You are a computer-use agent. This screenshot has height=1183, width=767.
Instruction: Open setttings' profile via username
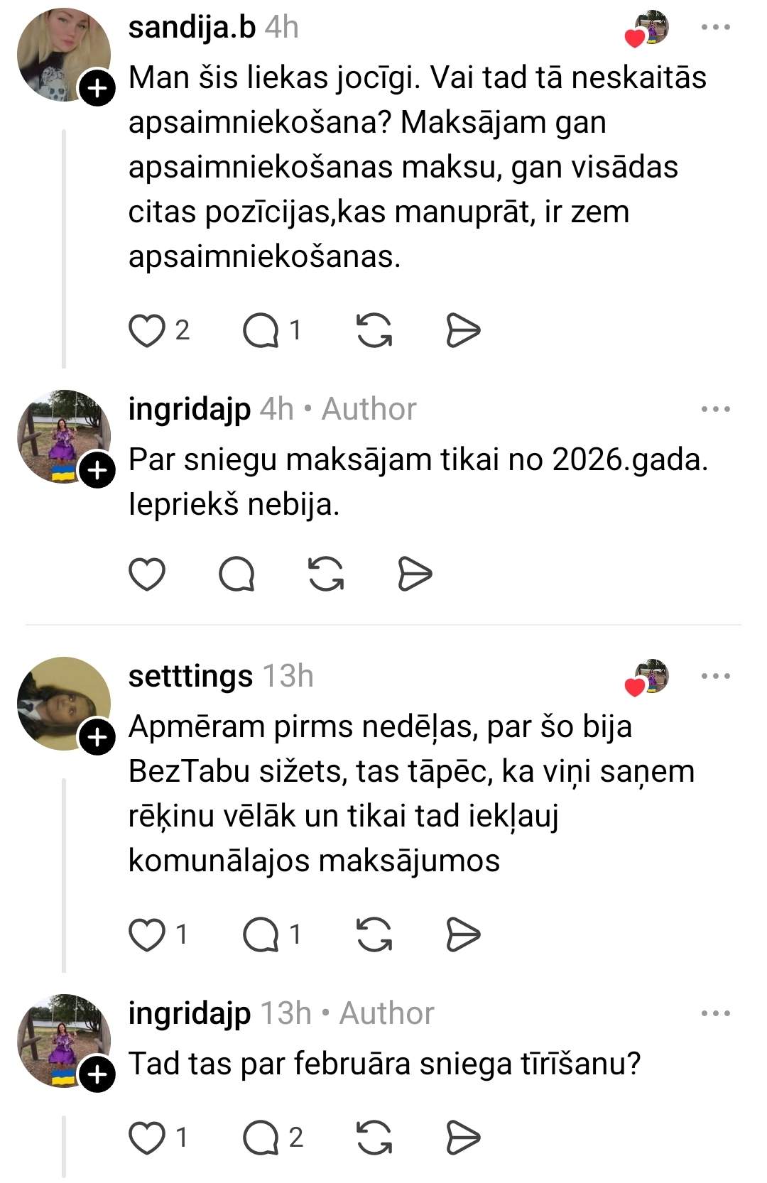(190, 676)
